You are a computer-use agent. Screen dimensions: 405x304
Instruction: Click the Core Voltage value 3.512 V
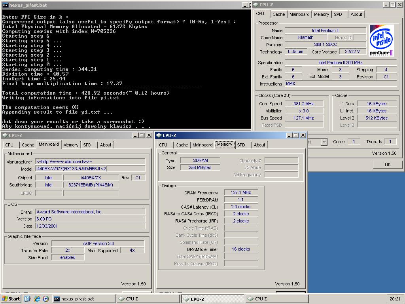(x=352, y=51)
